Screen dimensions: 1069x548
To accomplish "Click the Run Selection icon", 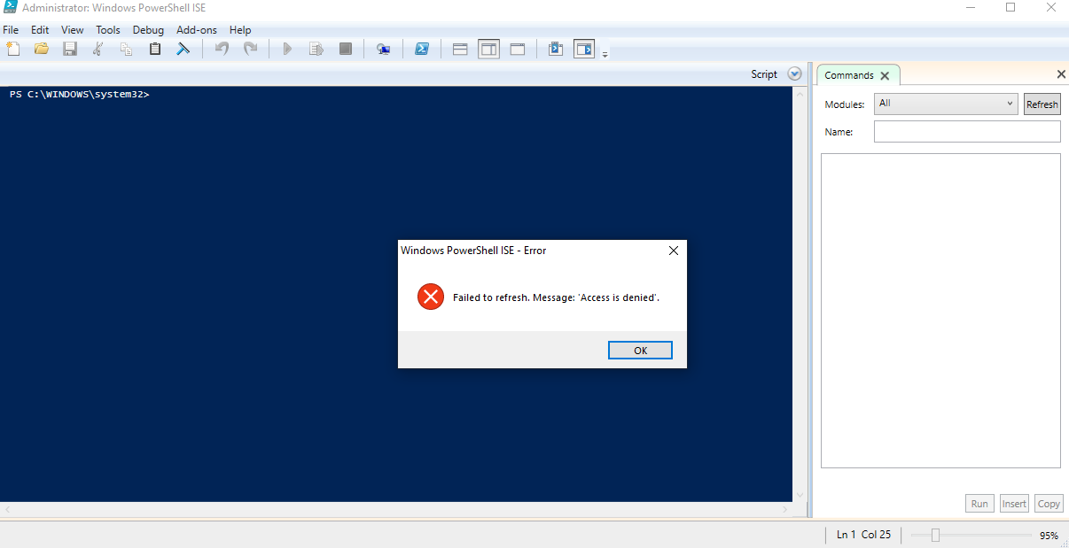I will click(316, 49).
